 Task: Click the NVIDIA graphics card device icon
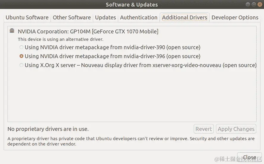pyautogui.click(x=12, y=31)
